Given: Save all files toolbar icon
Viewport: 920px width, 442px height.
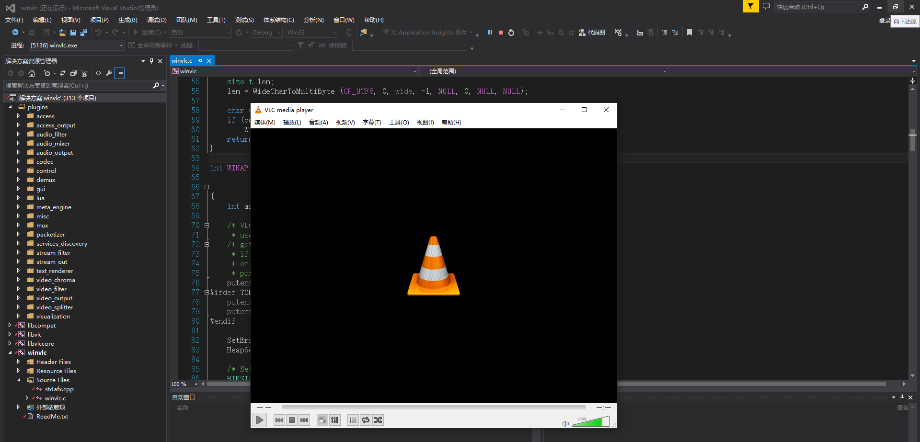Looking at the screenshot, I should point(84,33).
